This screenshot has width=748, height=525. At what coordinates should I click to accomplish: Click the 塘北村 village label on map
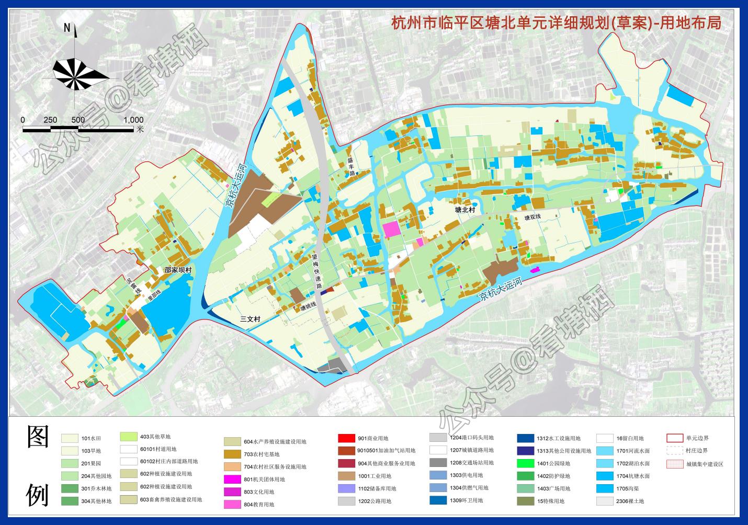click(464, 209)
